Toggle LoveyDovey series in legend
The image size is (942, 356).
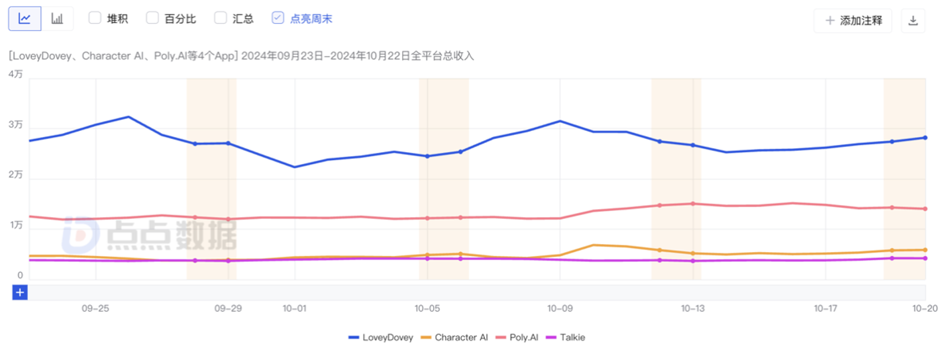(388, 337)
